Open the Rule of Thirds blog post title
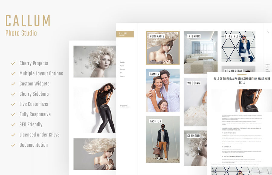272x175 pixels. (242, 81)
